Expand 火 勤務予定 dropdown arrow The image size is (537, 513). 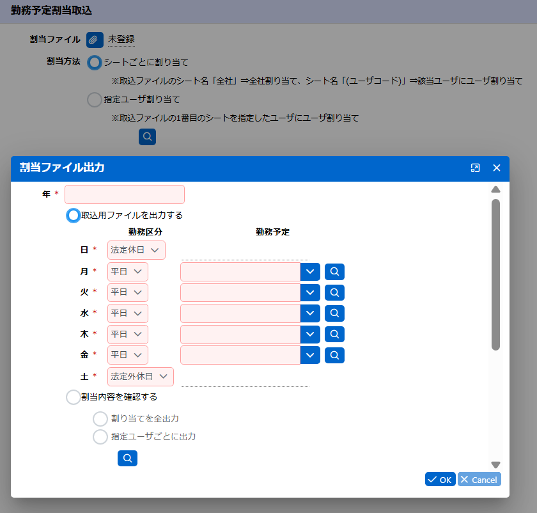click(310, 293)
